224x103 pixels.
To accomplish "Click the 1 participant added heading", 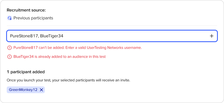I will (x=26, y=72).
